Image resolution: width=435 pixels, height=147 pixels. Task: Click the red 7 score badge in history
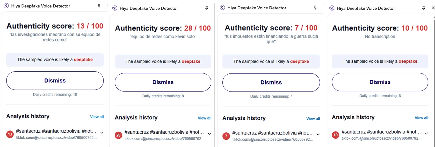tap(226, 136)
